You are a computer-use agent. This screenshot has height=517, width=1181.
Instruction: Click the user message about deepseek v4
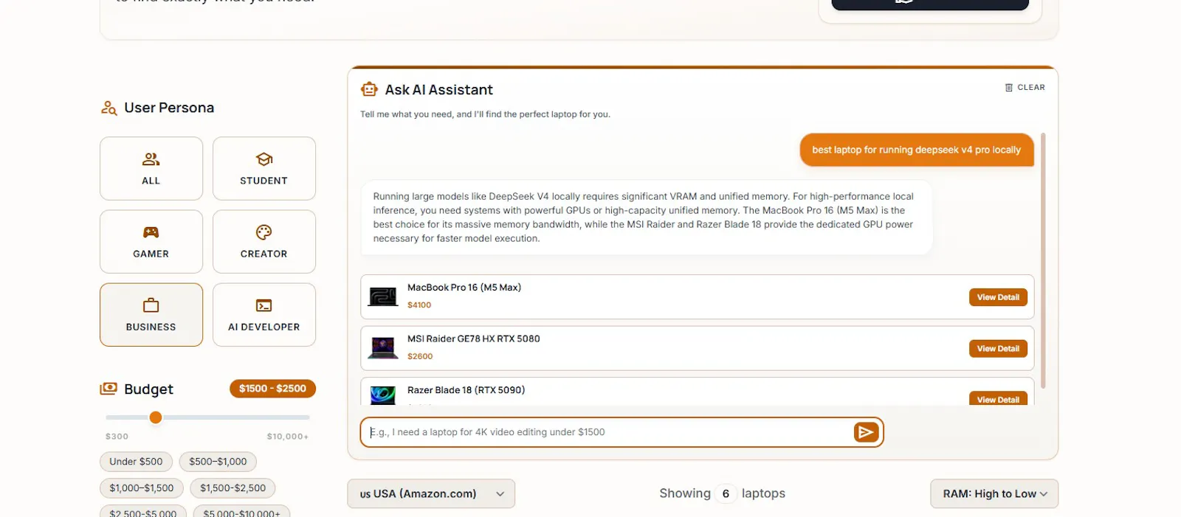(917, 150)
